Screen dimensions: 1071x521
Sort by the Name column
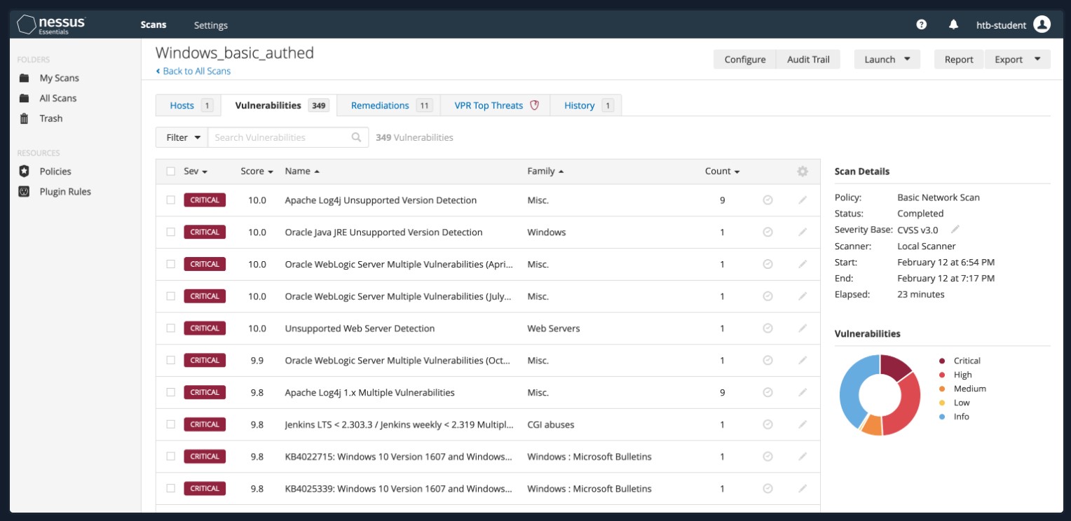302,171
